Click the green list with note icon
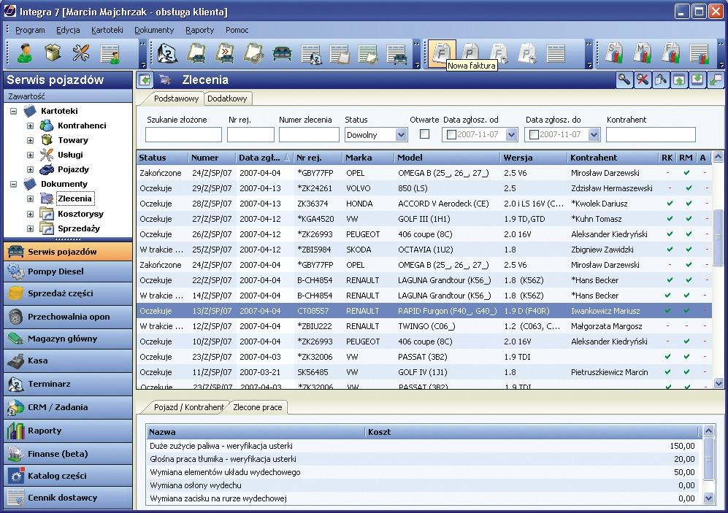This screenshot has width=728, height=513. click(368, 54)
